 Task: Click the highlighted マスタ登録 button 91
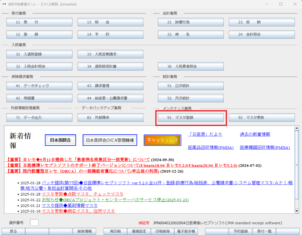pyautogui.click(x=191, y=117)
